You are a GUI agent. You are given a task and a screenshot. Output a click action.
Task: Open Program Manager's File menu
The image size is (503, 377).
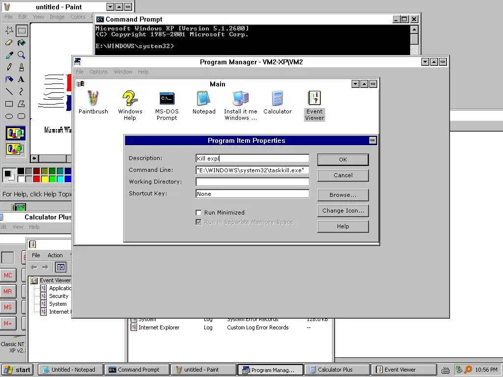pos(80,72)
